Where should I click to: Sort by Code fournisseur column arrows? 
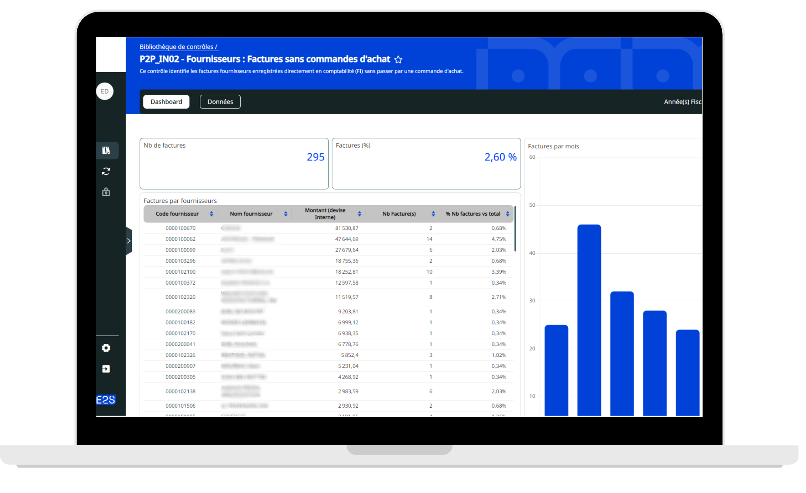211,214
